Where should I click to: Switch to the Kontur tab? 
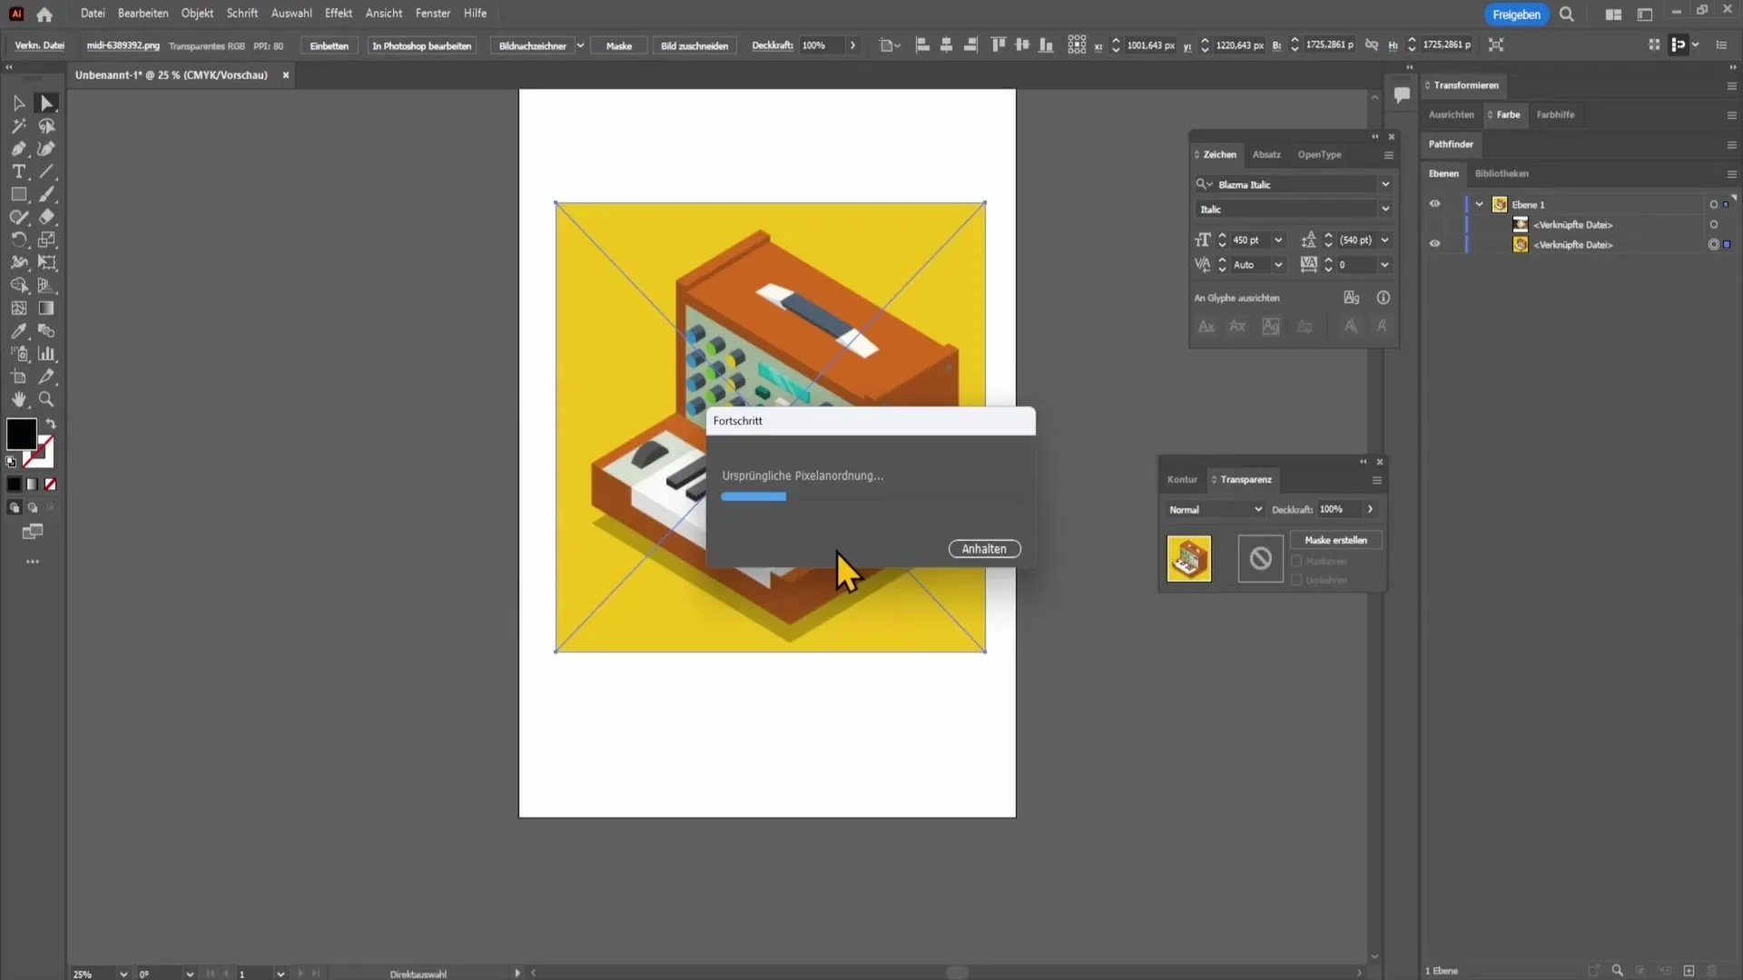[x=1182, y=480]
